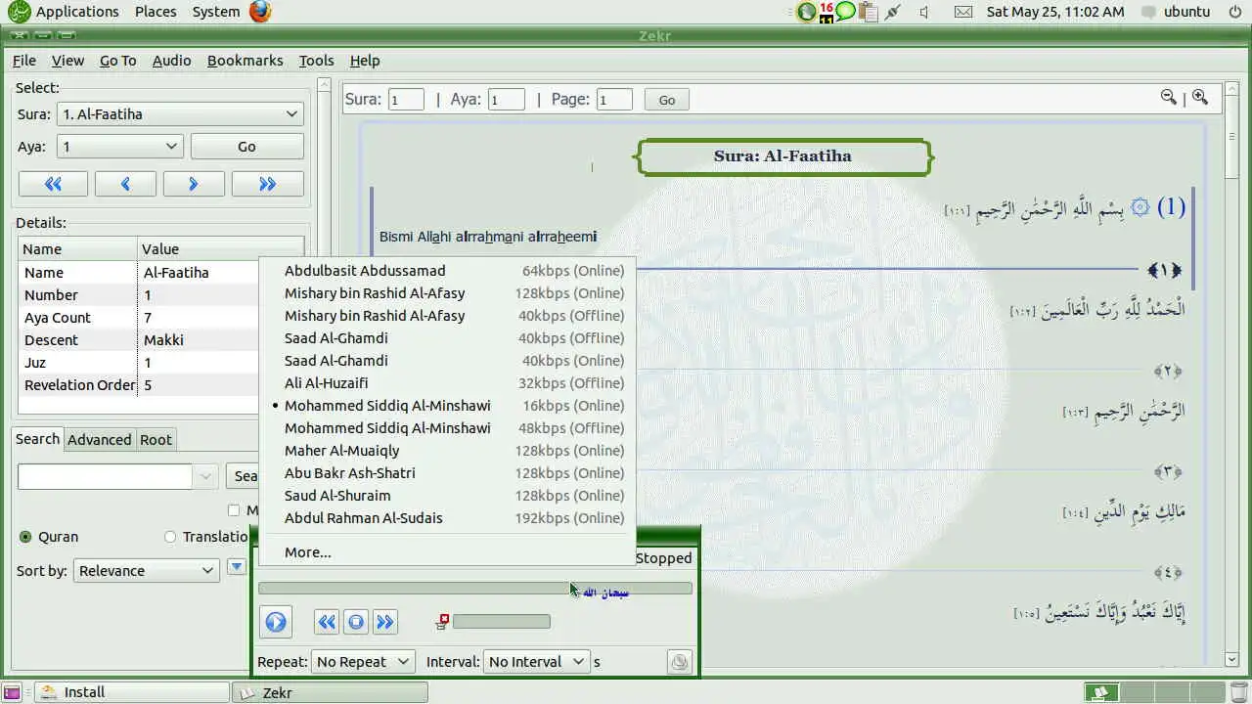Image resolution: width=1252 pixels, height=704 pixels.
Task: Click the green Zekr tray icon
Action: [x=806, y=12]
